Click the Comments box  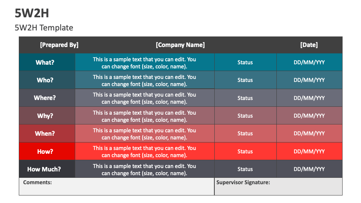click(x=117, y=186)
